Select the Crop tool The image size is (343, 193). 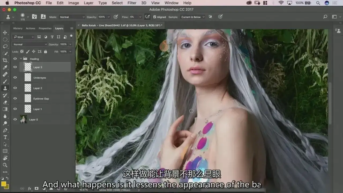(x=5, y=61)
